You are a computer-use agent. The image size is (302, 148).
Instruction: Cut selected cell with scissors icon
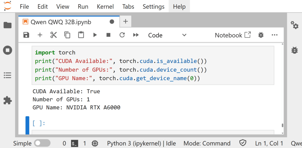(53, 35)
